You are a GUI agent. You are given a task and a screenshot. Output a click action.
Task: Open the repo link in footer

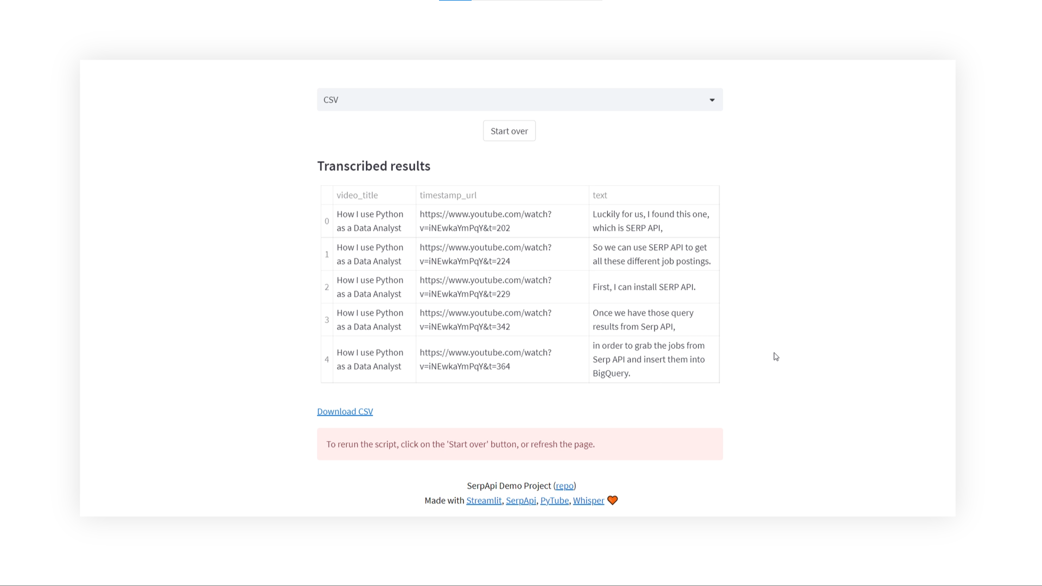tap(564, 486)
